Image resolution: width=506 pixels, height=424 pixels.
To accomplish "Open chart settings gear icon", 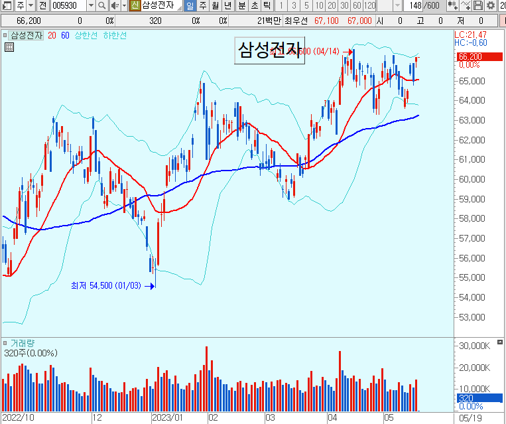I will 491,5.
